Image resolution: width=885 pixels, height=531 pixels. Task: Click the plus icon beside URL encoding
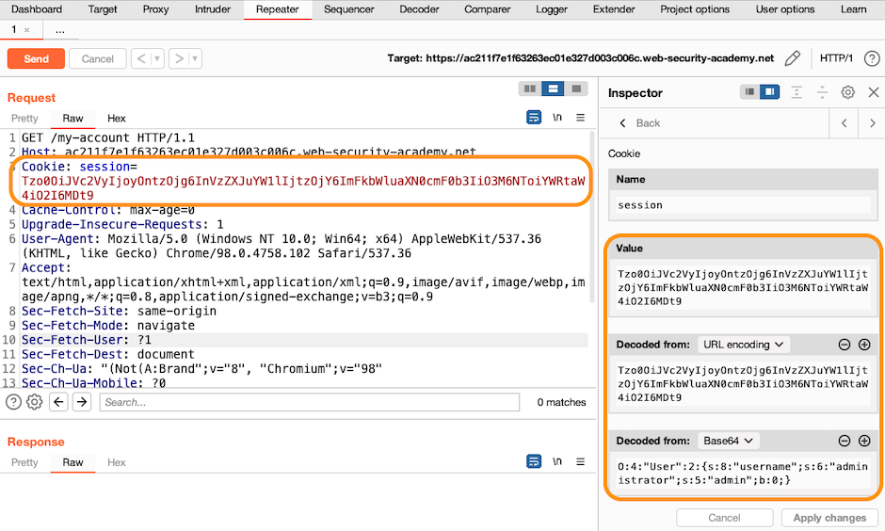click(864, 345)
